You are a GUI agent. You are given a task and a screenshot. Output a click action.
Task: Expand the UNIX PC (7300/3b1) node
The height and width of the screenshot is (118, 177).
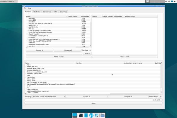(26, 74)
